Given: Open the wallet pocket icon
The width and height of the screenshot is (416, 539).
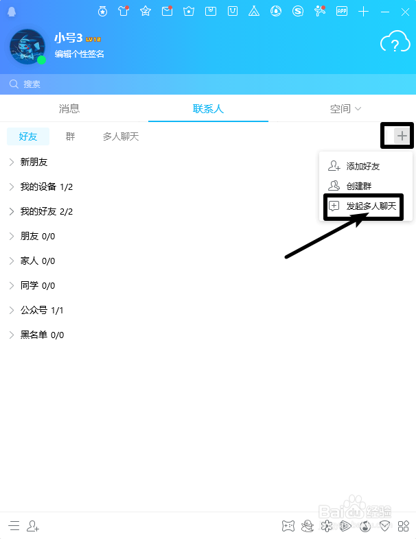Looking at the screenshot, I should point(211,12).
